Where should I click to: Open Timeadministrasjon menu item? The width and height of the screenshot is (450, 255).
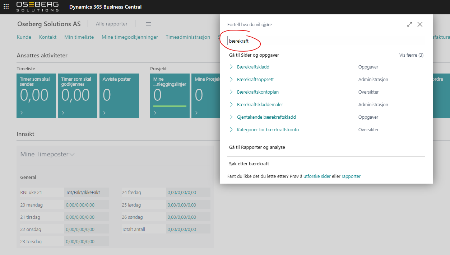(188, 37)
